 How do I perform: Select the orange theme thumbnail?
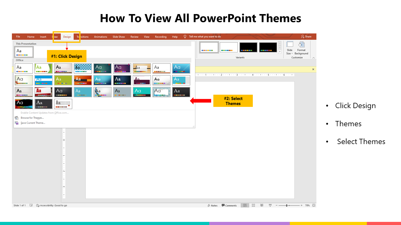click(x=83, y=80)
